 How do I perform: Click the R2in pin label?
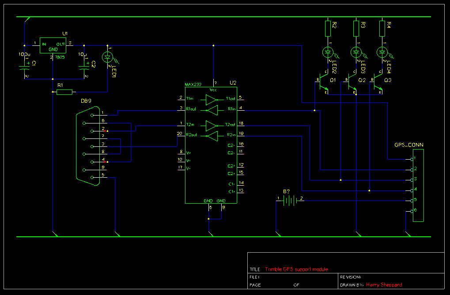coord(231,135)
